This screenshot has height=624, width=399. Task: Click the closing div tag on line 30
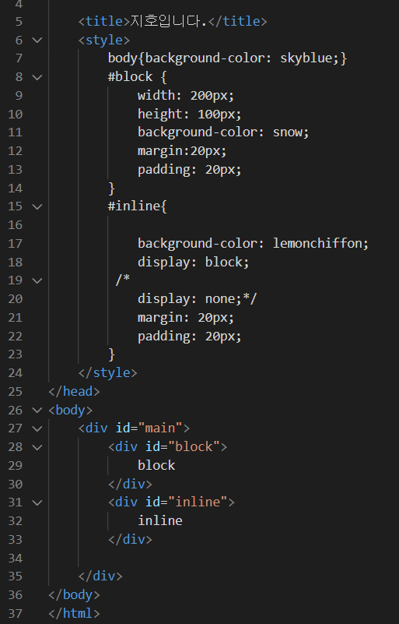pos(130,484)
